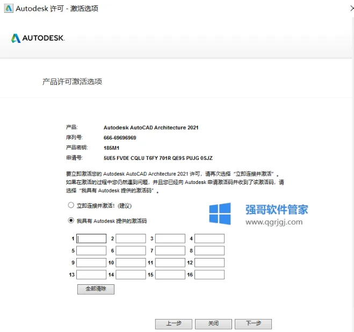The height and width of the screenshot is (332, 354).
Task: Click activation code field 15
Action: coord(170,275)
